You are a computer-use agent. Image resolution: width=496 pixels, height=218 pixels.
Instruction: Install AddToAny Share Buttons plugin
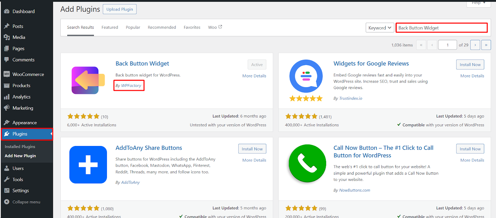click(252, 149)
